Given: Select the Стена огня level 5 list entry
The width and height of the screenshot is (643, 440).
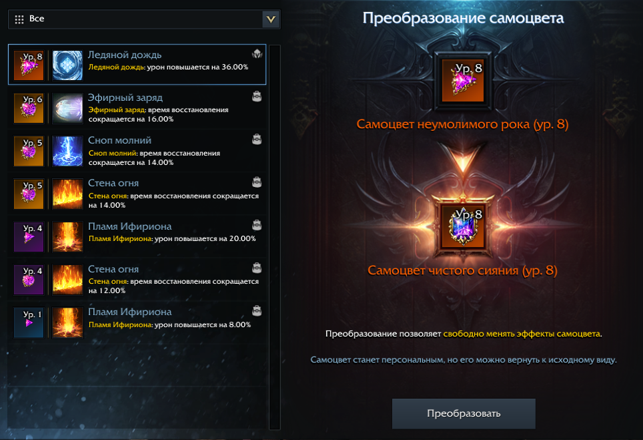Looking at the screenshot, I should point(137,194).
